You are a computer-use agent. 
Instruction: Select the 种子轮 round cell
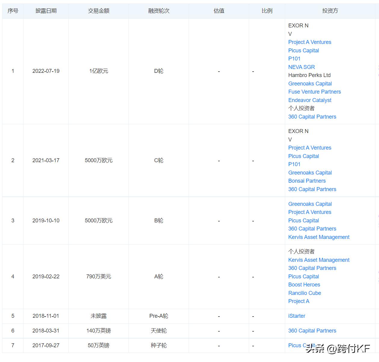coord(159,345)
